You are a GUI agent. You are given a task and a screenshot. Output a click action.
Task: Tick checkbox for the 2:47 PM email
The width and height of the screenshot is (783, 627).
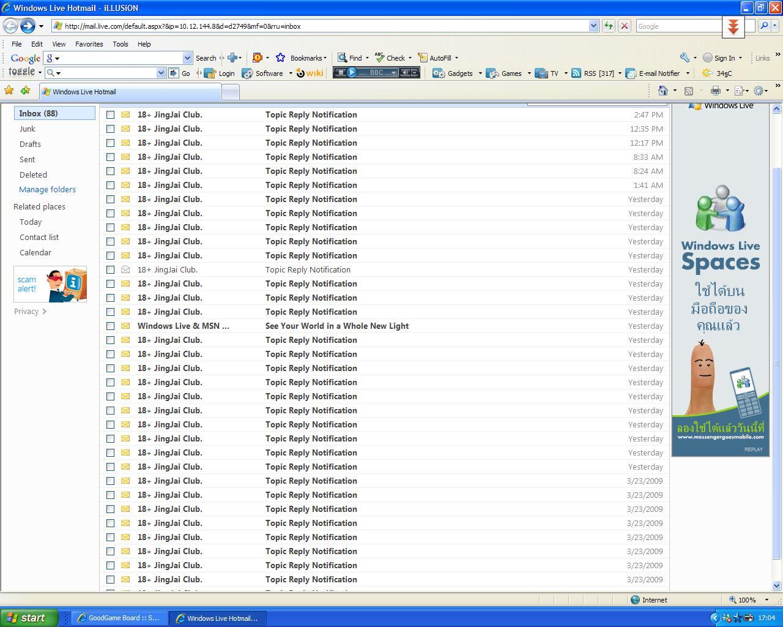coord(110,115)
